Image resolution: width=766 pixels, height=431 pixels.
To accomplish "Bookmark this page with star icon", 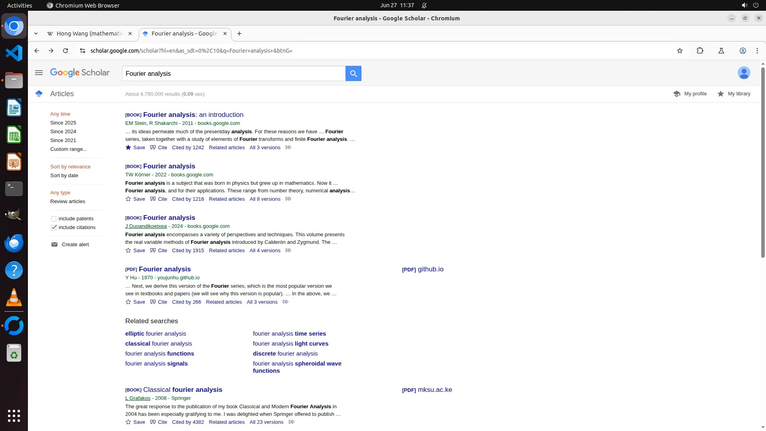I will [680, 51].
